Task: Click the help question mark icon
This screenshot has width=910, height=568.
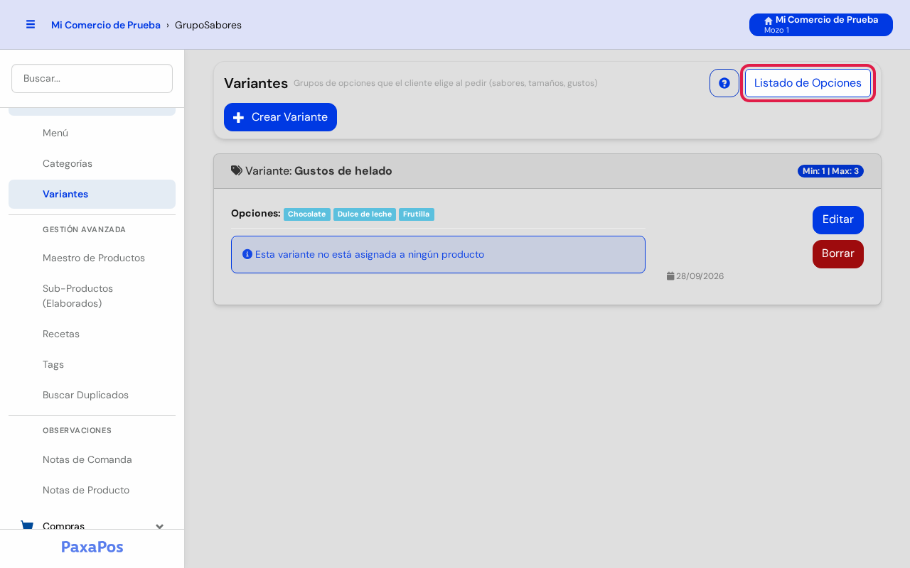Action: coord(724,83)
